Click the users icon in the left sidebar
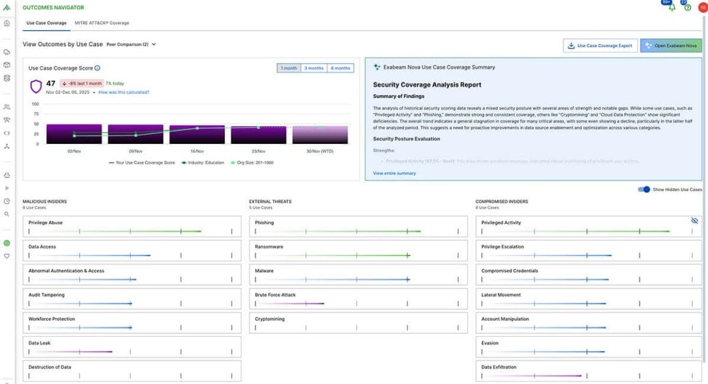This screenshot has width=708, height=384. (x=7, y=107)
